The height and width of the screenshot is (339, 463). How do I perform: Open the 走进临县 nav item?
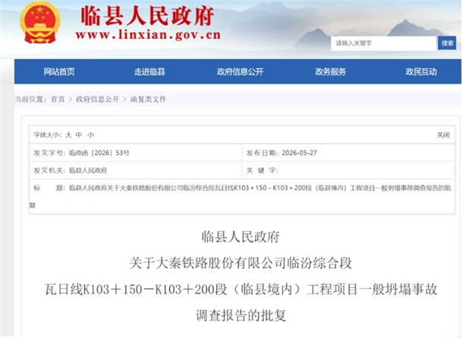click(150, 71)
